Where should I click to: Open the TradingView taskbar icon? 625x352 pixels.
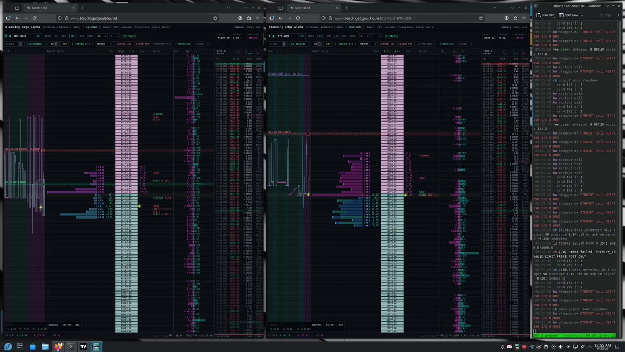(83, 346)
